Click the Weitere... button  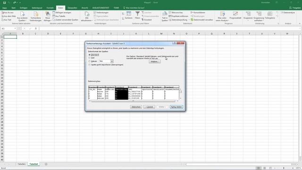pyautogui.click(x=155, y=61)
